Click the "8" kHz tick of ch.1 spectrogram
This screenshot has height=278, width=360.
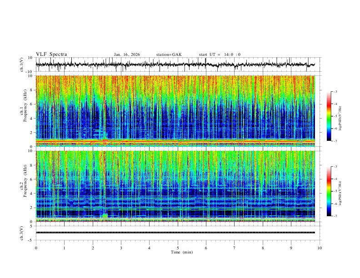pos(31,90)
